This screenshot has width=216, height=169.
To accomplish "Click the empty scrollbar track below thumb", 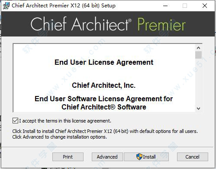I will pos(198,82).
